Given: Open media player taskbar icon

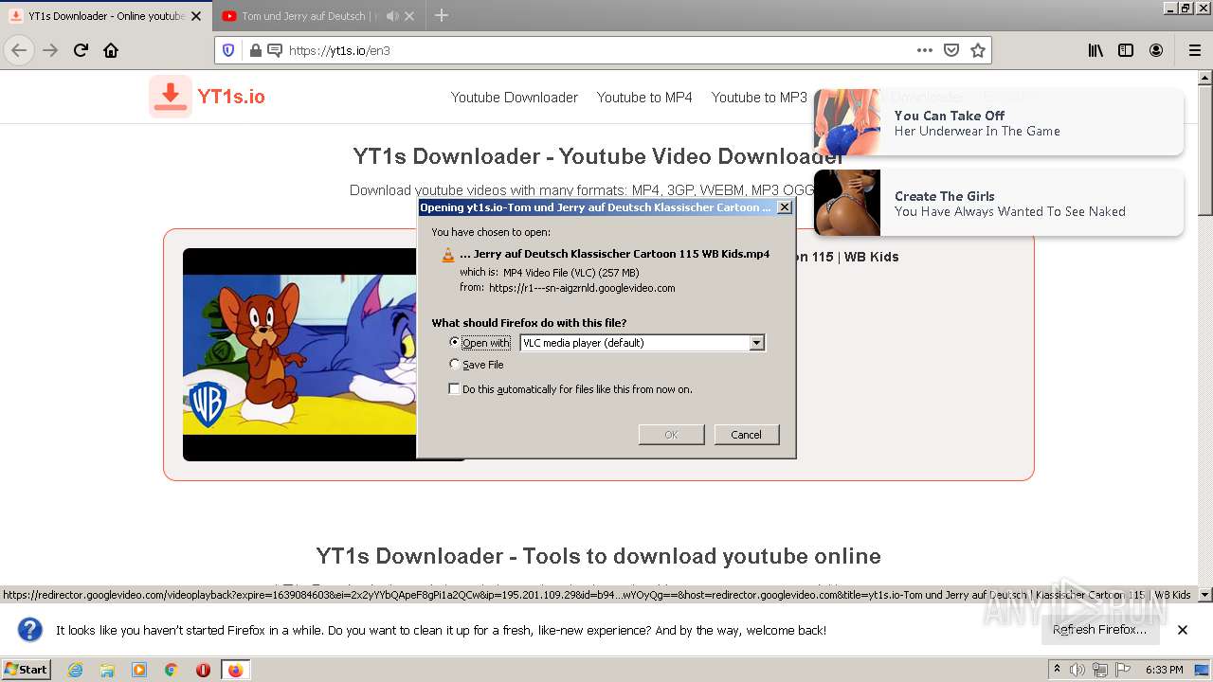Looking at the screenshot, I should [139, 670].
